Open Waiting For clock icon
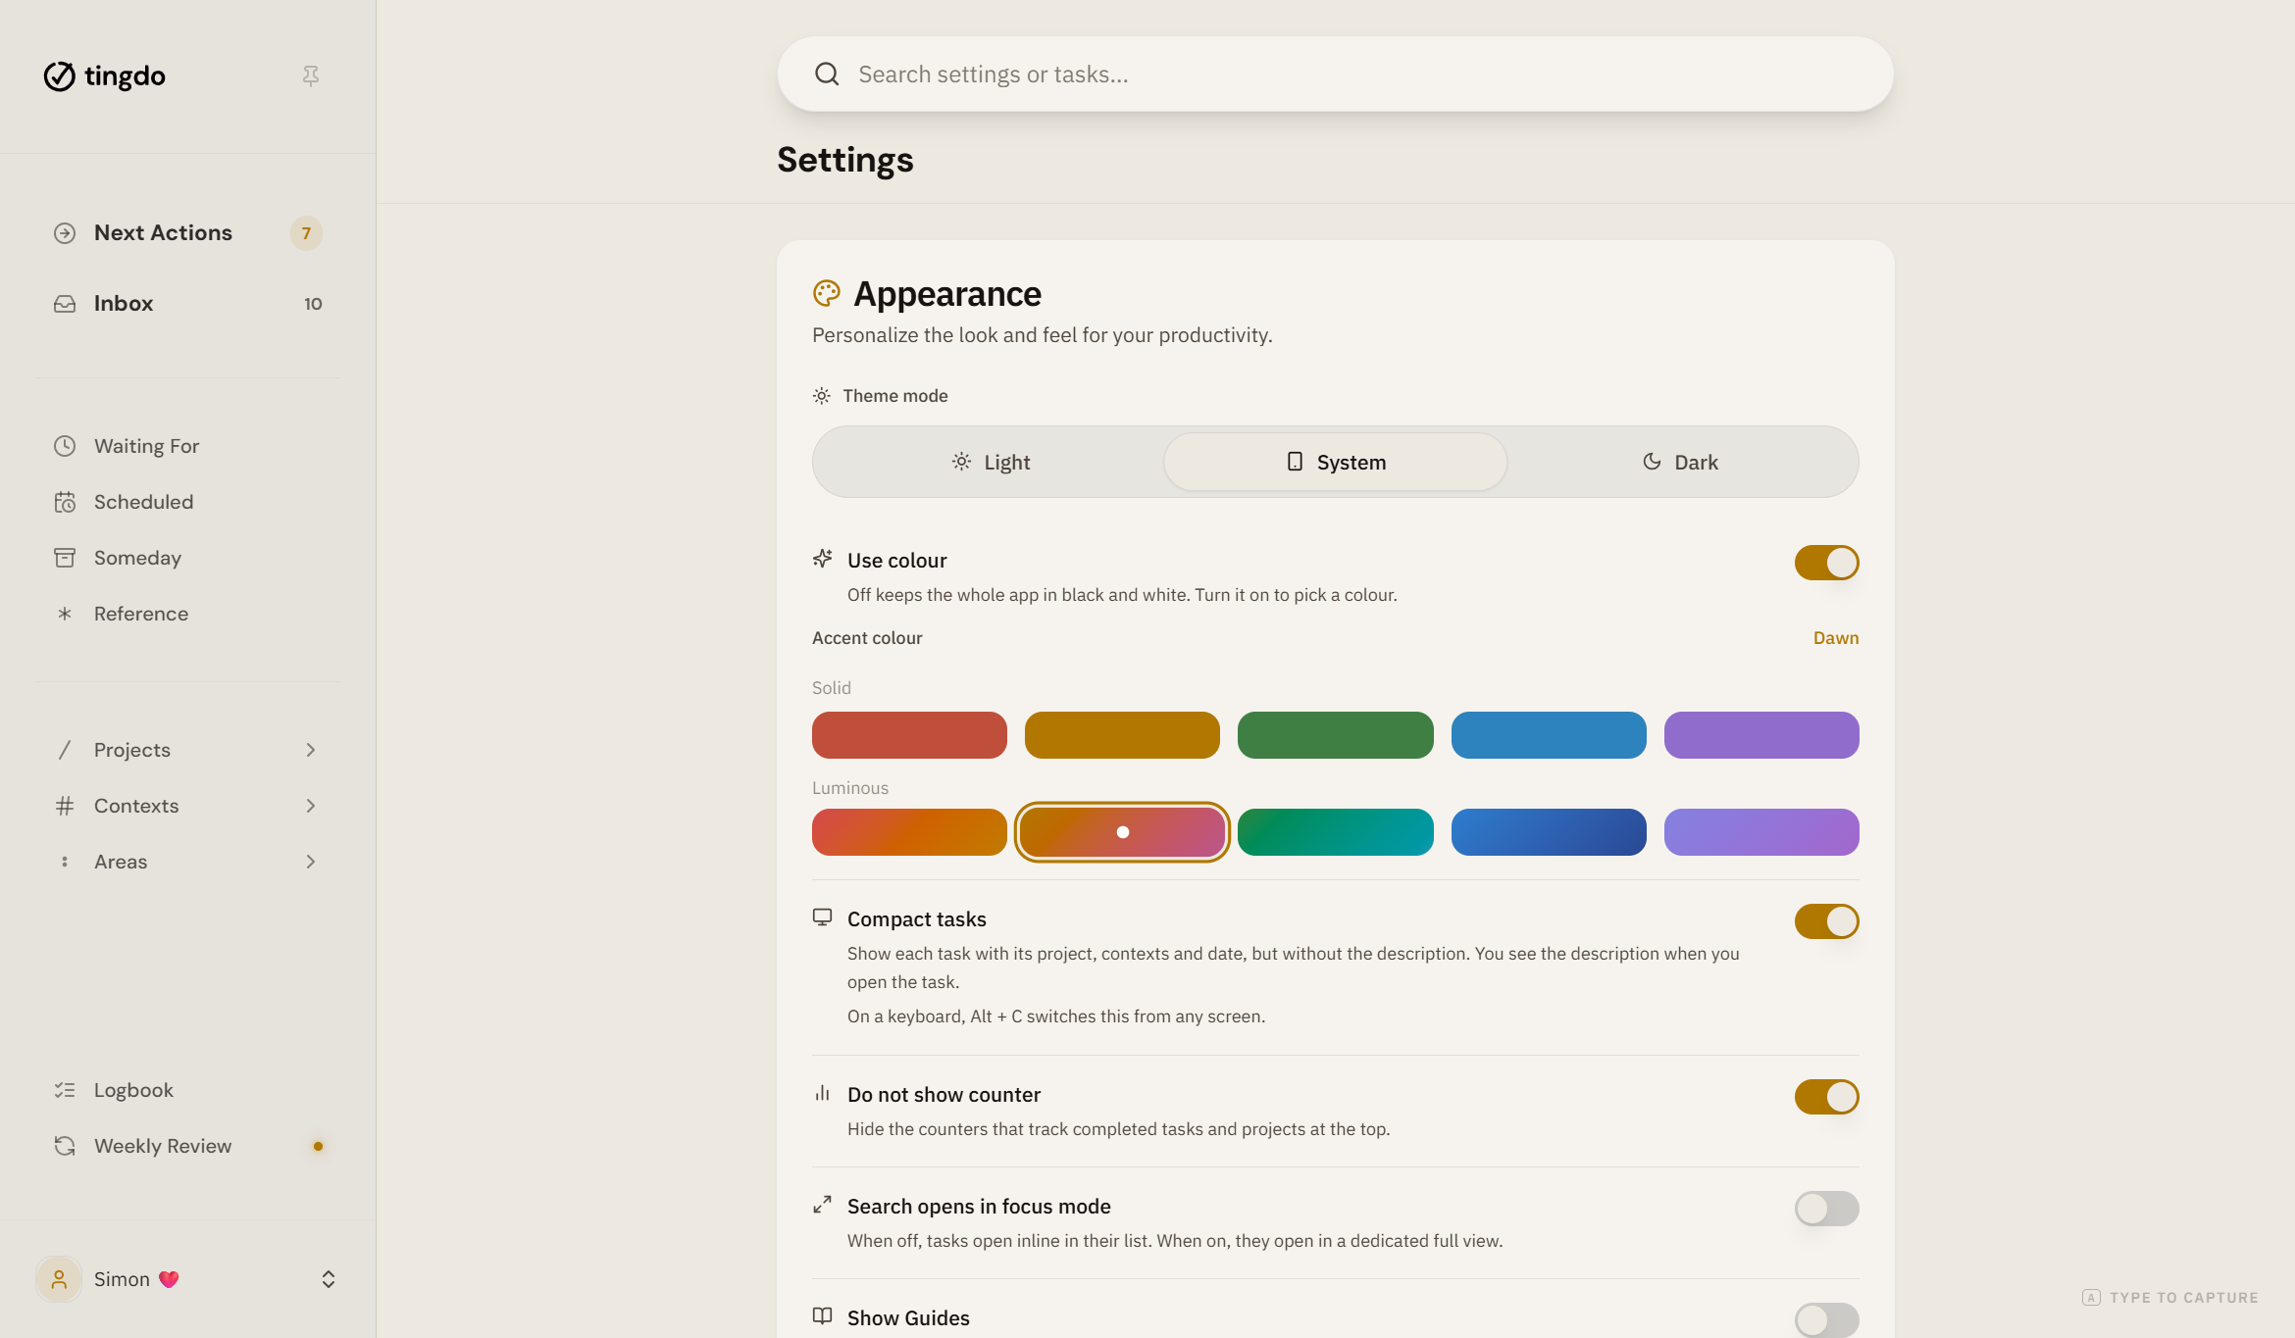This screenshot has width=2295, height=1338. (x=65, y=446)
